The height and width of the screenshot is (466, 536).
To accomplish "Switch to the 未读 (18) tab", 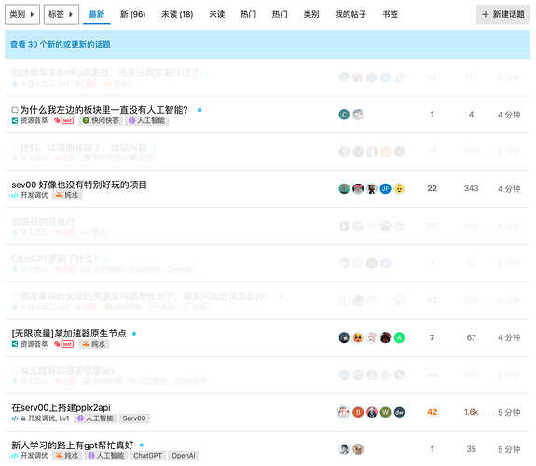I will 177,14.
